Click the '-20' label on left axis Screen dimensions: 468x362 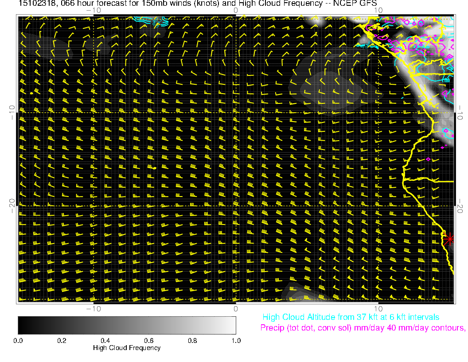point(12,205)
